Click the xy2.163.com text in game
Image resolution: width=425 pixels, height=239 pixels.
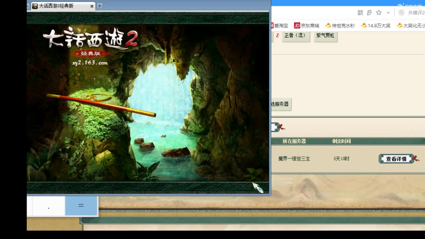pos(90,63)
